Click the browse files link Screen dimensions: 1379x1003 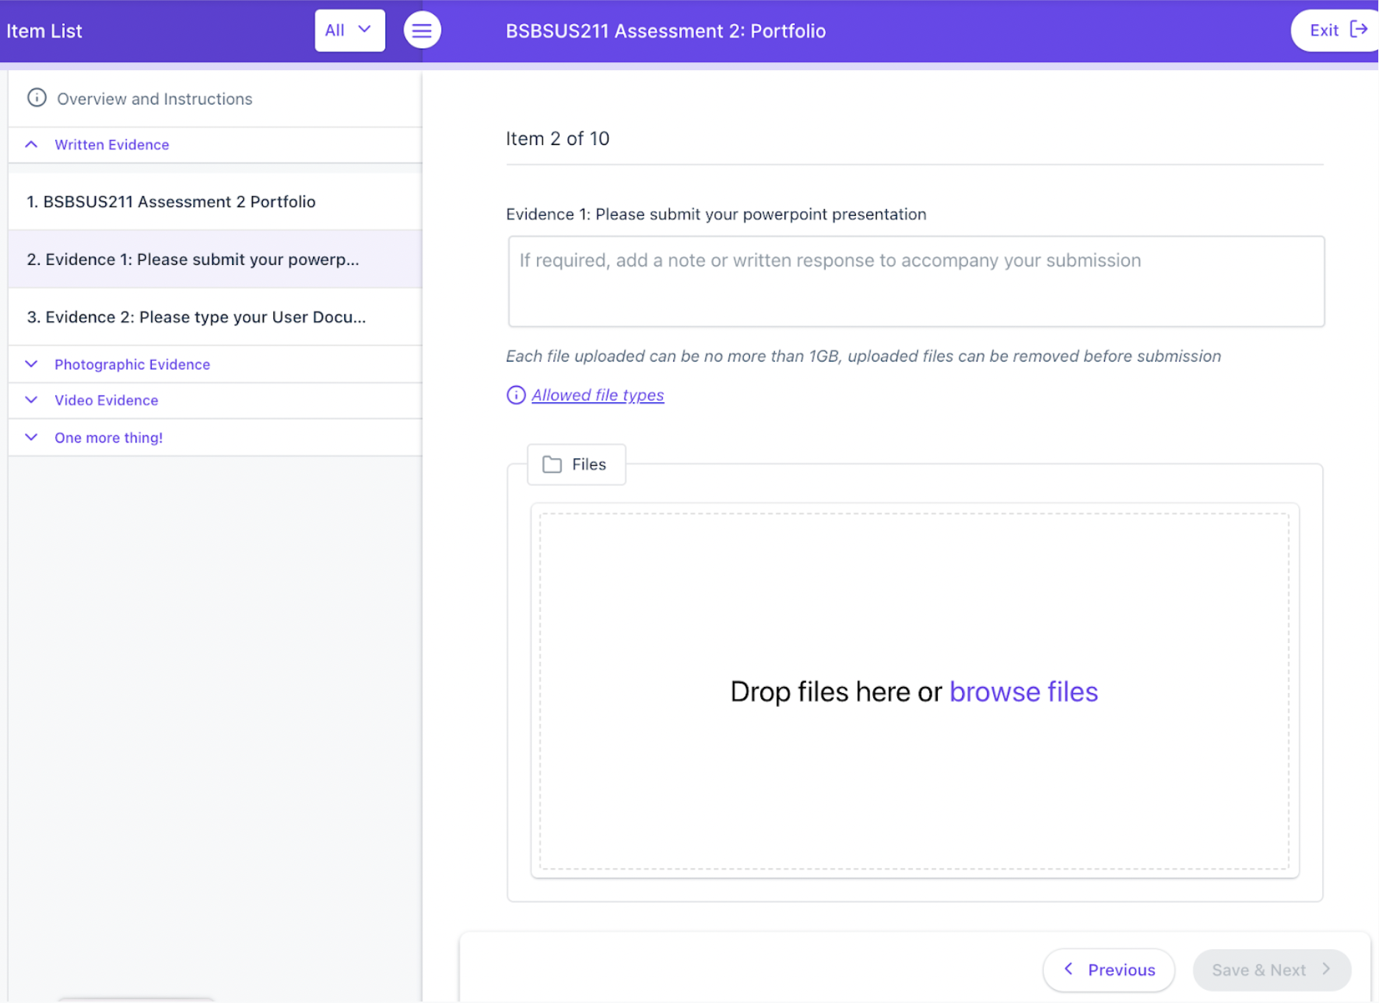1023,692
